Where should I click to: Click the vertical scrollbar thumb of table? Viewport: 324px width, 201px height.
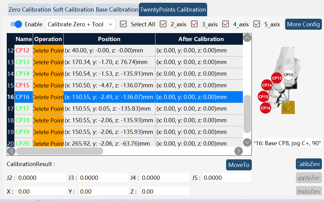click(247, 114)
